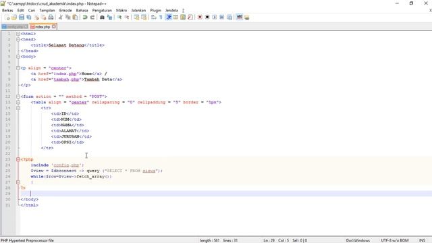The image size is (432, 243).
Task: Collapse the html fold marker on line 1
Action: (x=18, y=34)
